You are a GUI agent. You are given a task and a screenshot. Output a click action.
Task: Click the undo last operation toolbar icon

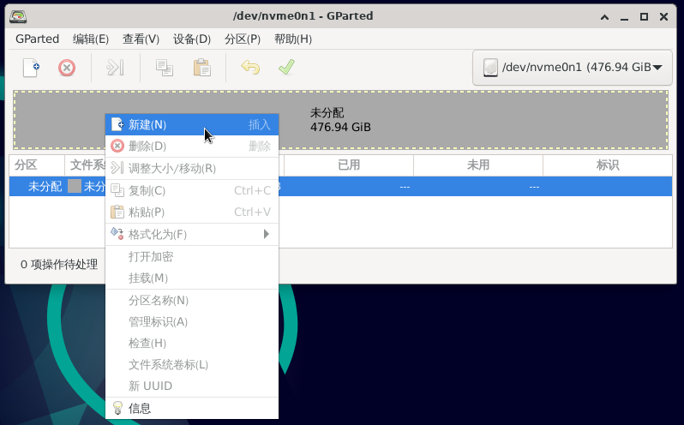click(250, 68)
